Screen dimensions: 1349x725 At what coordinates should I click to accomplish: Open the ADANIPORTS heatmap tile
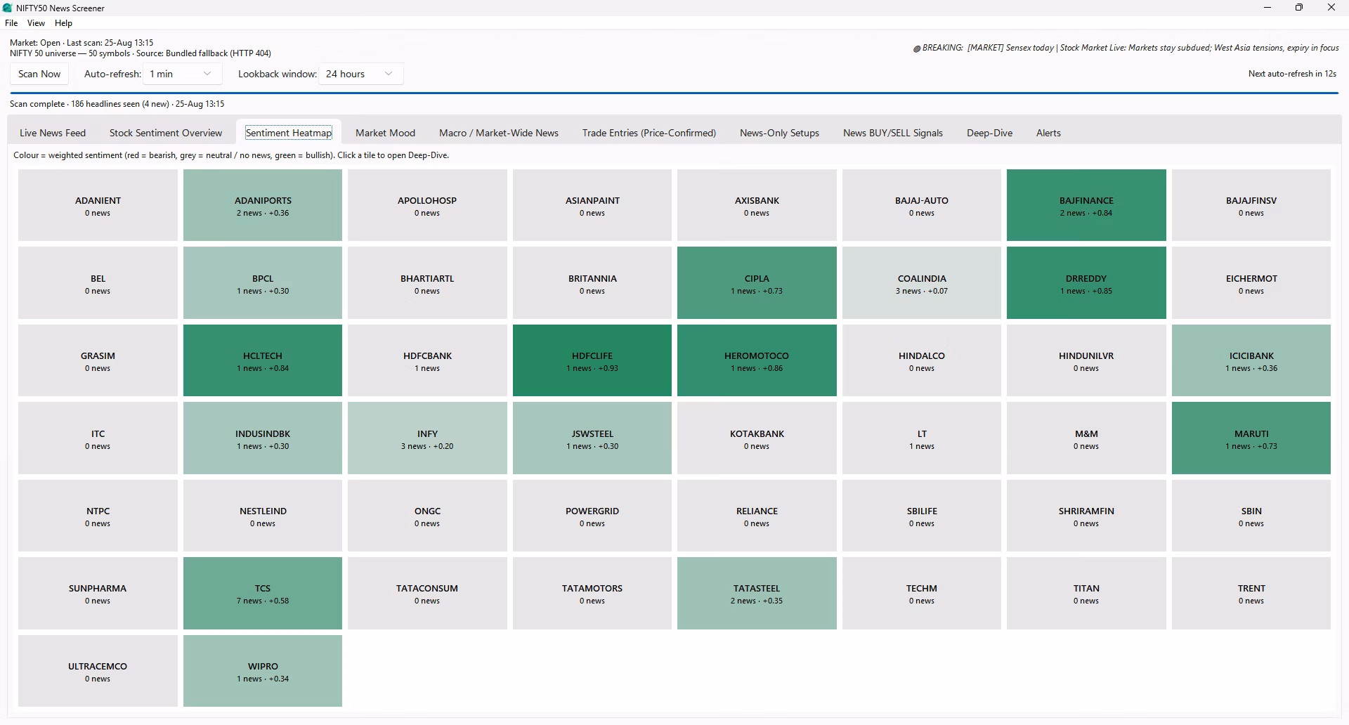click(x=263, y=205)
